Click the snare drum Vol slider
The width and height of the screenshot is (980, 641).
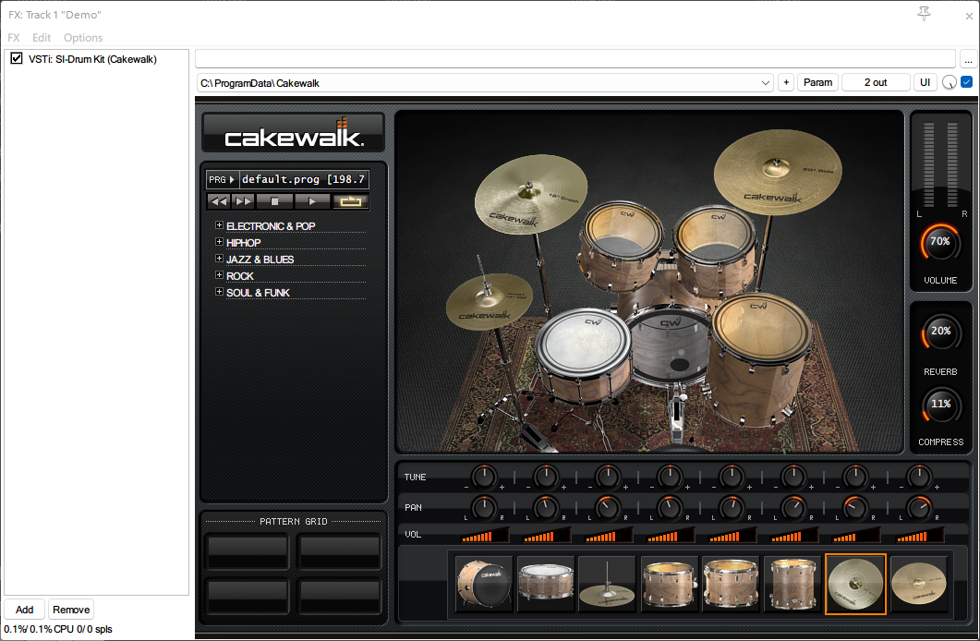point(546,535)
